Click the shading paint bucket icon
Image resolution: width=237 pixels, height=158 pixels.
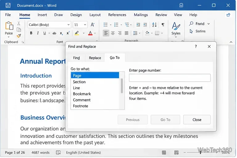pos(147,33)
